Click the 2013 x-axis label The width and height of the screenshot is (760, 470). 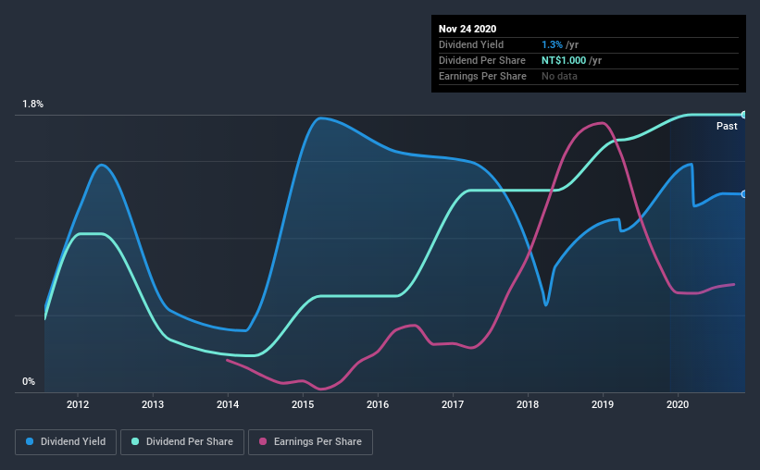153,404
